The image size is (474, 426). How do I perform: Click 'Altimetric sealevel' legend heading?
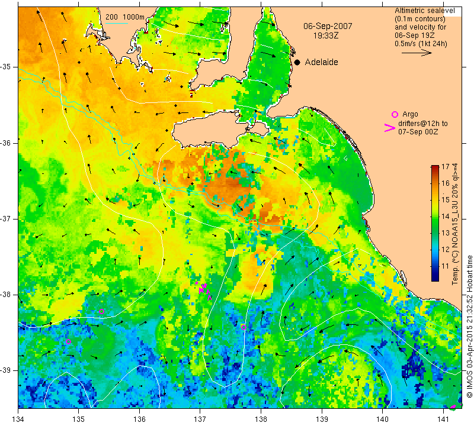(x=425, y=11)
